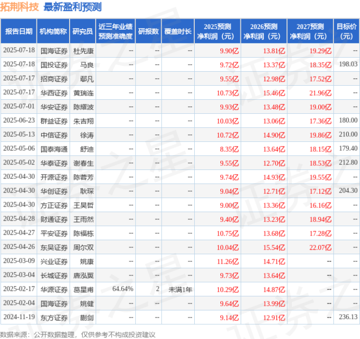Click the 2024-11-19 report date cell
This screenshot has width=360, height=339.
[x=19, y=317]
